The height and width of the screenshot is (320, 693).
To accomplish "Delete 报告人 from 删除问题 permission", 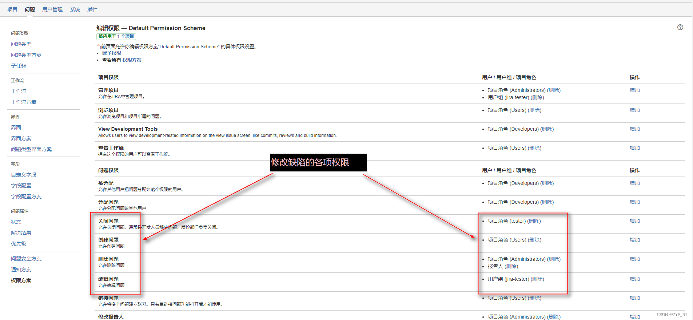I will point(511,266).
